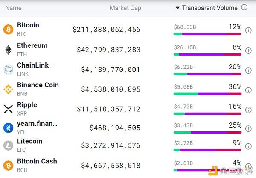256x178 pixels.
Task: Click the yearn.finance blue logo icon
Action: (9, 128)
